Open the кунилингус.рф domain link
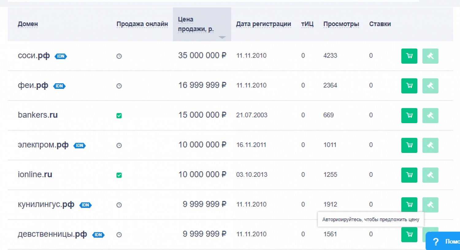 46,204
